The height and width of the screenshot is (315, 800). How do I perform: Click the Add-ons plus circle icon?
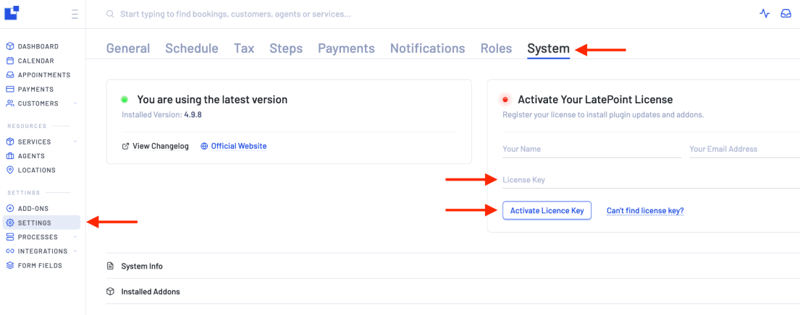coord(9,209)
